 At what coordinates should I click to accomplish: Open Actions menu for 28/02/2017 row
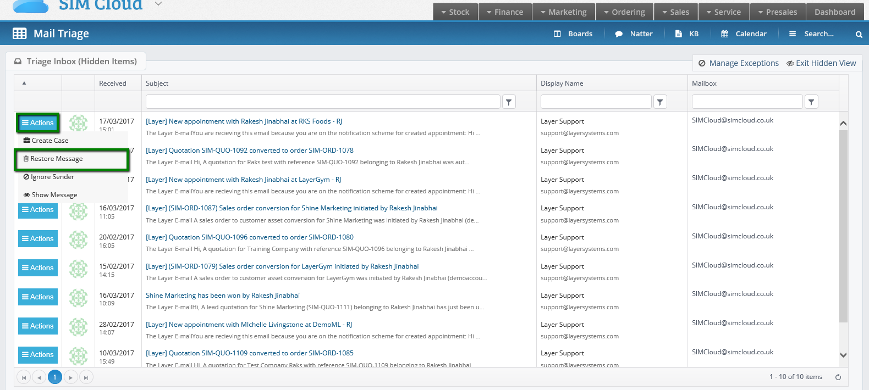pos(38,326)
